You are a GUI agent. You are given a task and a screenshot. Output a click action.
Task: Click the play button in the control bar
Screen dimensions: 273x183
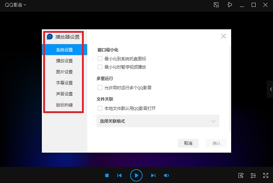(x=136, y=175)
